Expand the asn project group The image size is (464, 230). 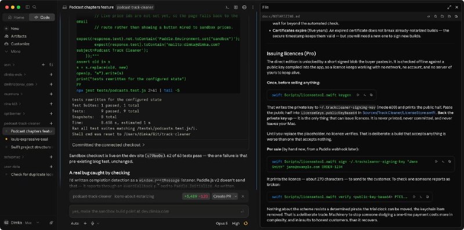(x=9, y=64)
